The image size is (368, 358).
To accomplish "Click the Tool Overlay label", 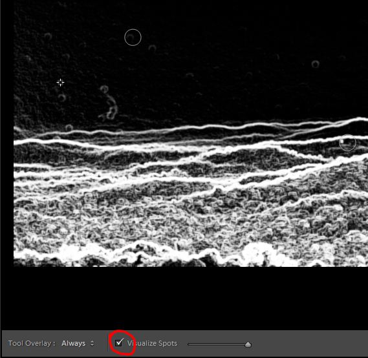I will coord(32,343).
